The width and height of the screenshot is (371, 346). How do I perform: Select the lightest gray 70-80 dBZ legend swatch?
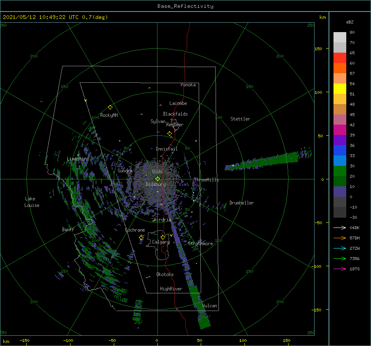click(340, 37)
